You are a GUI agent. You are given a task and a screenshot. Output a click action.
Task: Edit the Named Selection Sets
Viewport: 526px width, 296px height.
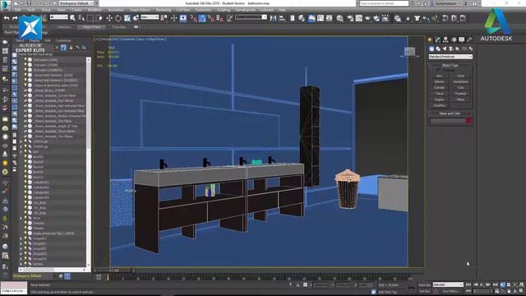(229, 18)
